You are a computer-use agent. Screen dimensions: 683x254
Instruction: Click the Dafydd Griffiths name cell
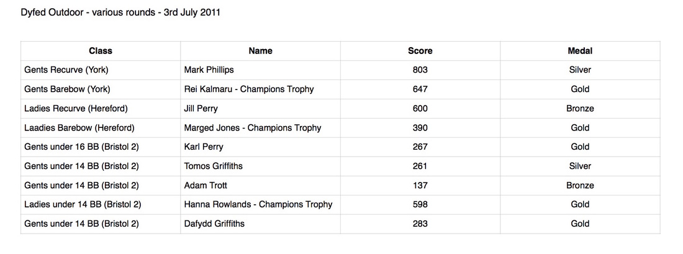pos(261,224)
